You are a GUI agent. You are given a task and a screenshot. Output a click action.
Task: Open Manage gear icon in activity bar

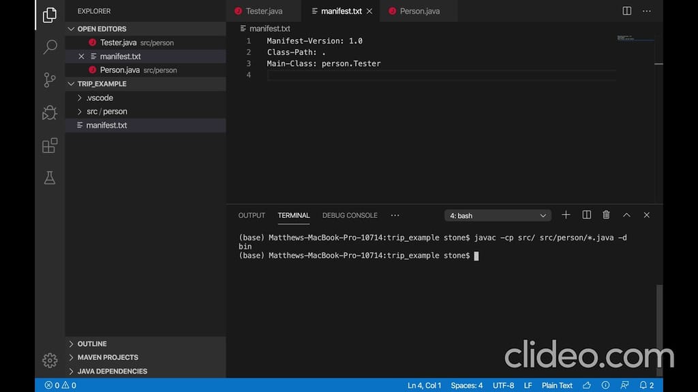pyautogui.click(x=50, y=360)
